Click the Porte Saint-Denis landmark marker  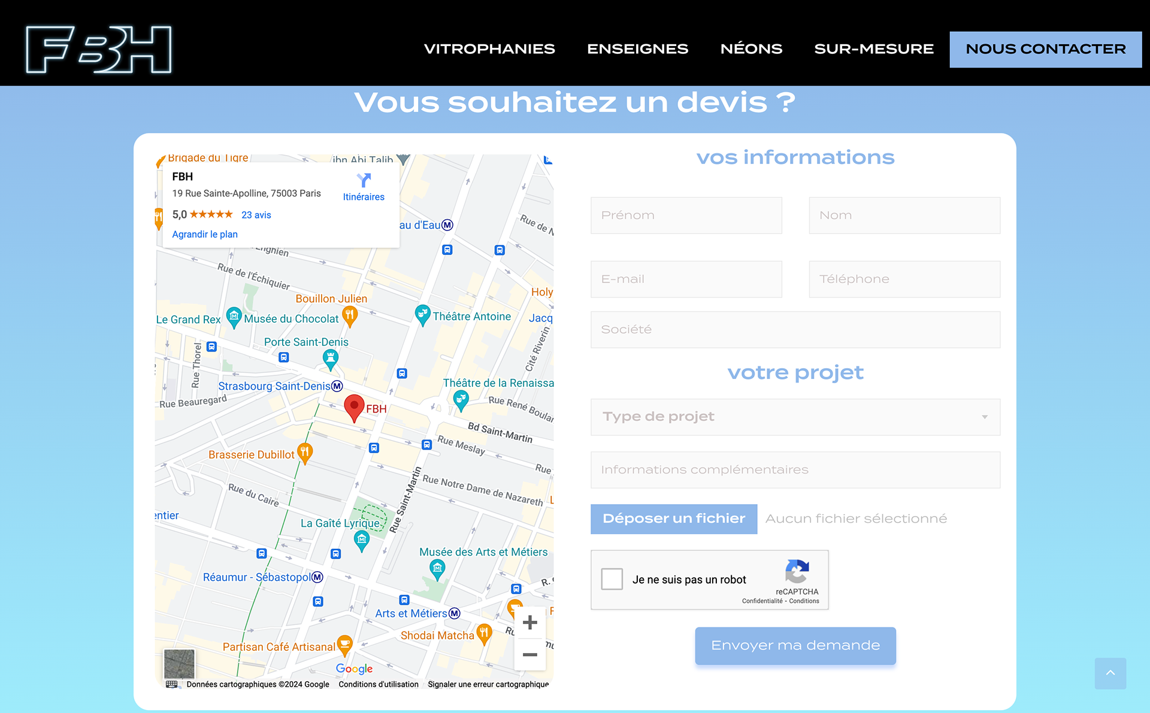(x=330, y=359)
